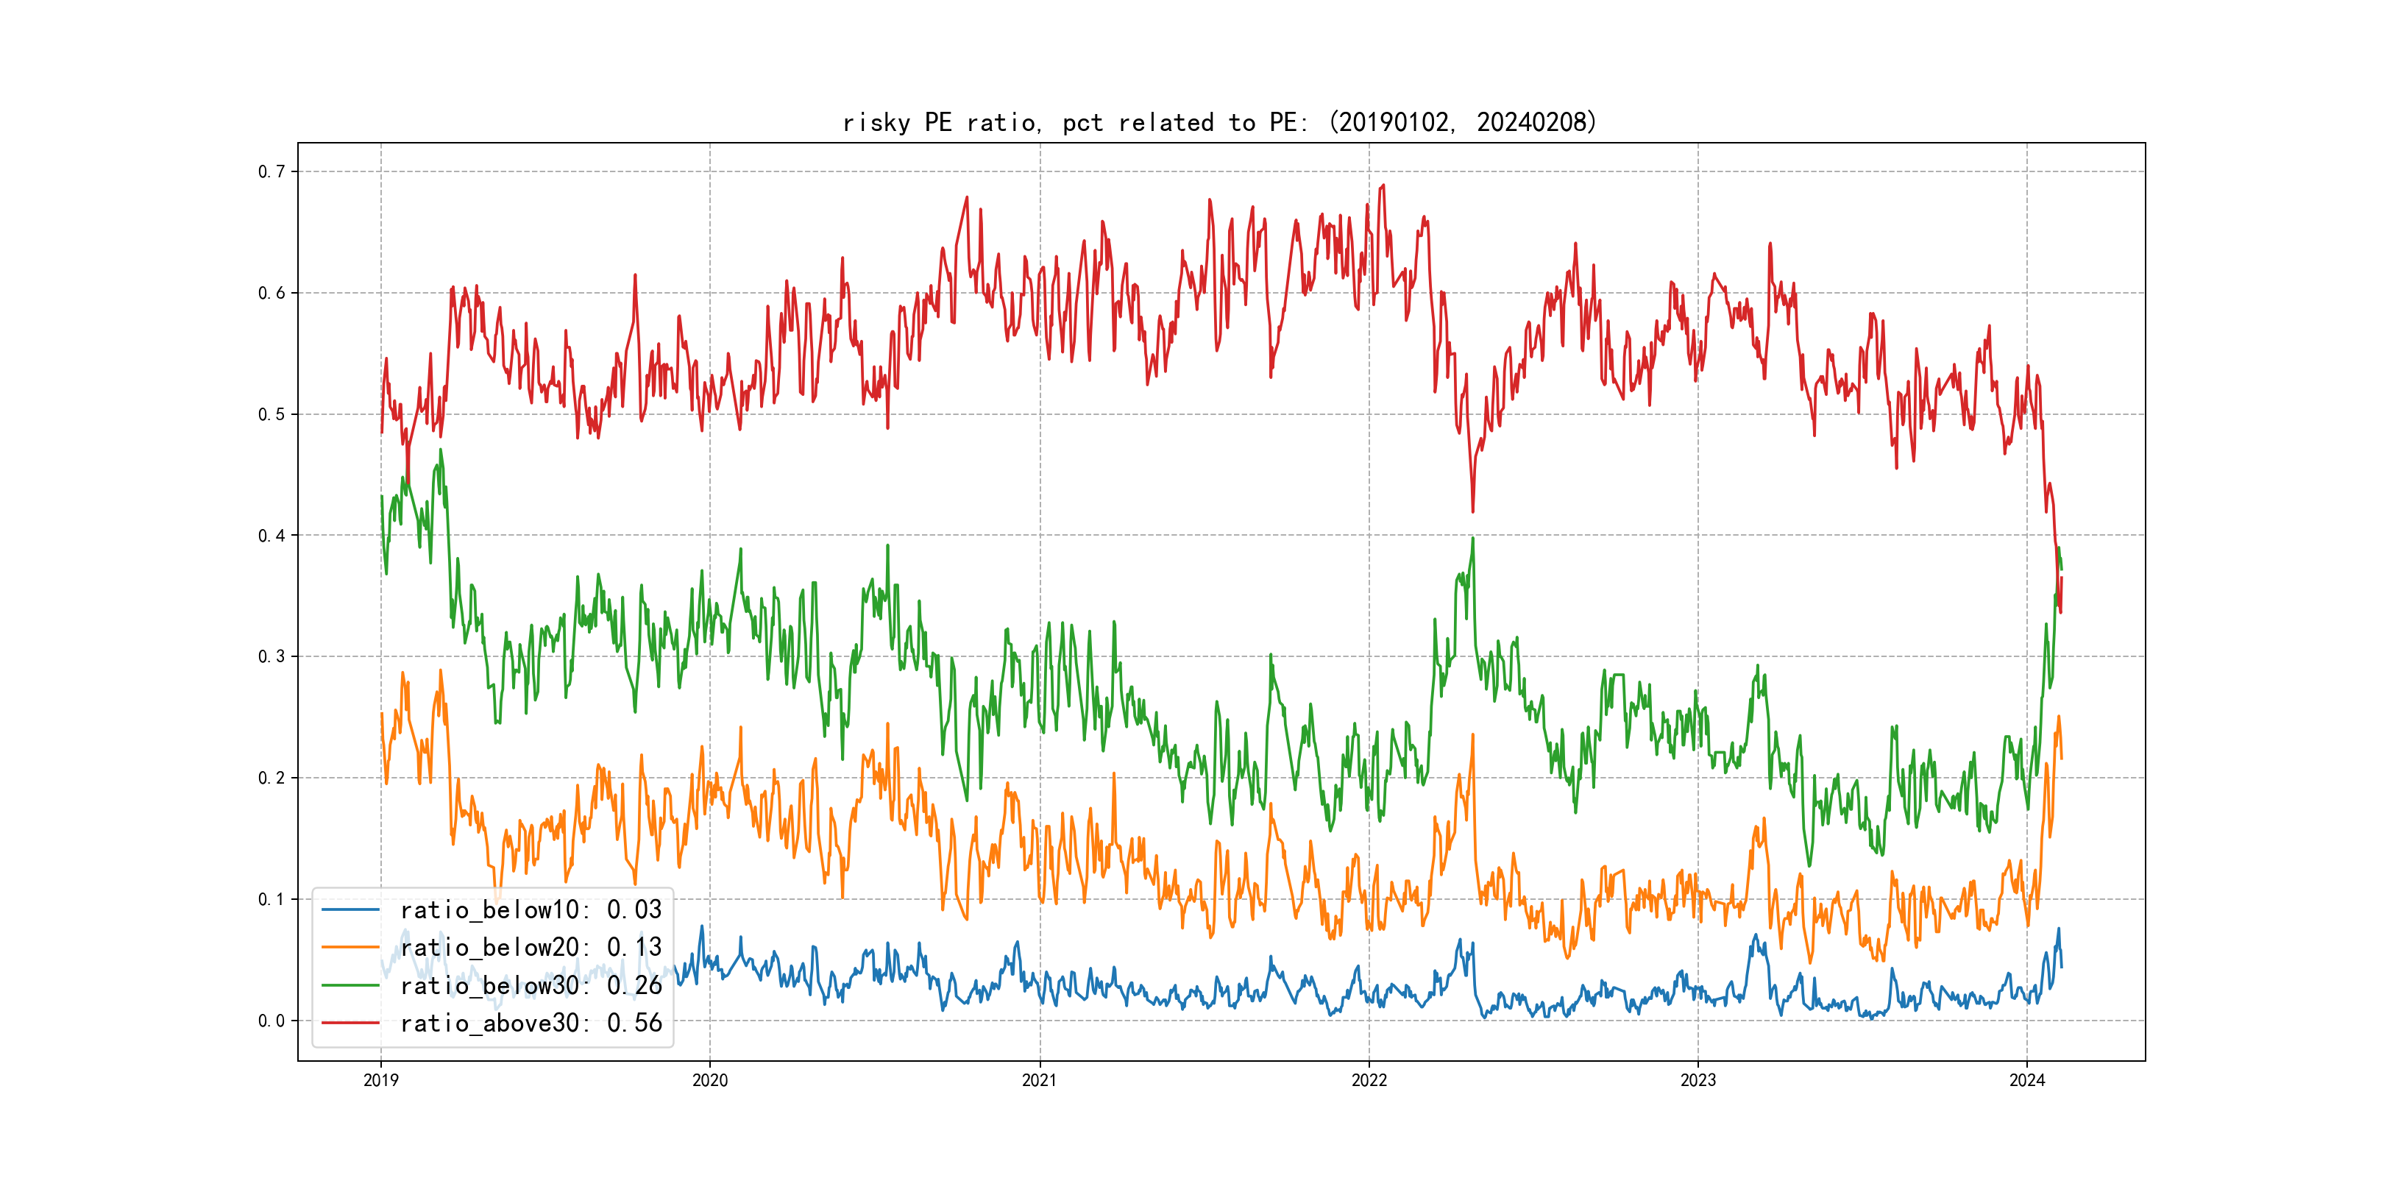
Task: Select the 'ratio_below10: 0.03' legend label
Action: 531,909
